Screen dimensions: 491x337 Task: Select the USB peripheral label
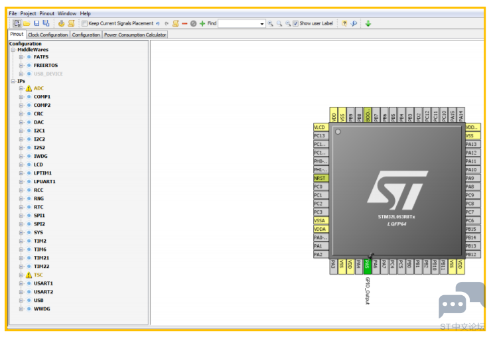(38, 301)
